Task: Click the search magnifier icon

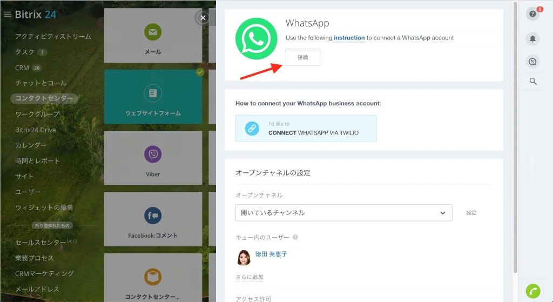Action: point(533,82)
